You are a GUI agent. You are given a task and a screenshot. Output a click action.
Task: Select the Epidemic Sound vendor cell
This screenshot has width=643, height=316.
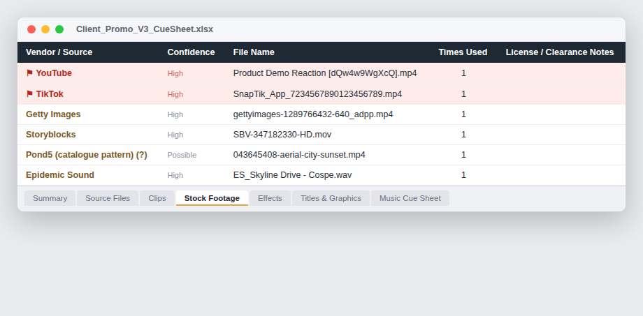(60, 175)
